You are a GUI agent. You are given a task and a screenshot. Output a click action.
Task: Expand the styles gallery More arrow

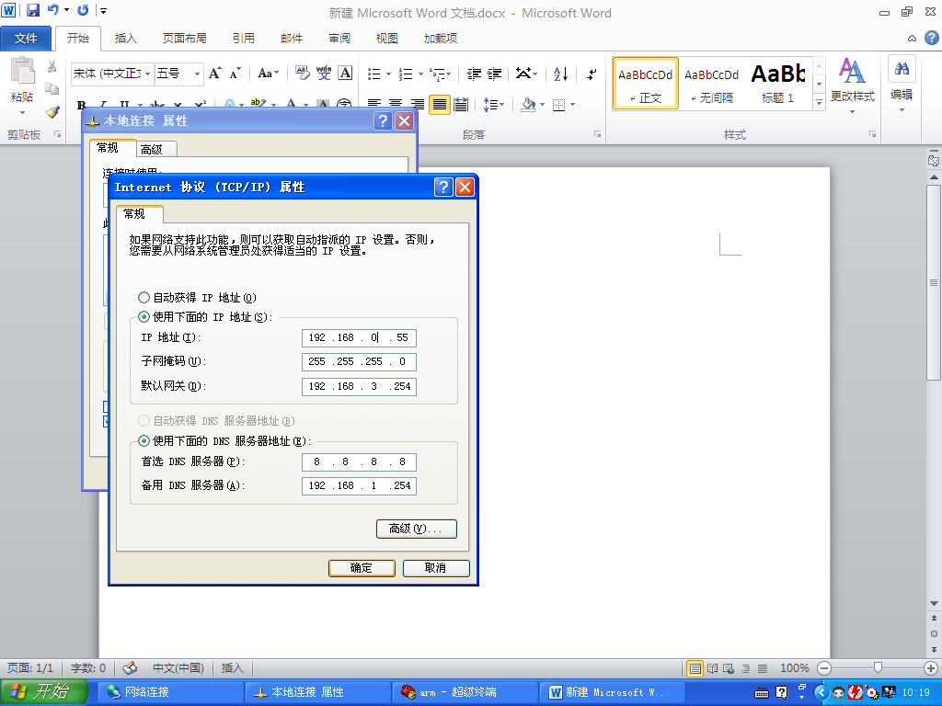click(819, 103)
